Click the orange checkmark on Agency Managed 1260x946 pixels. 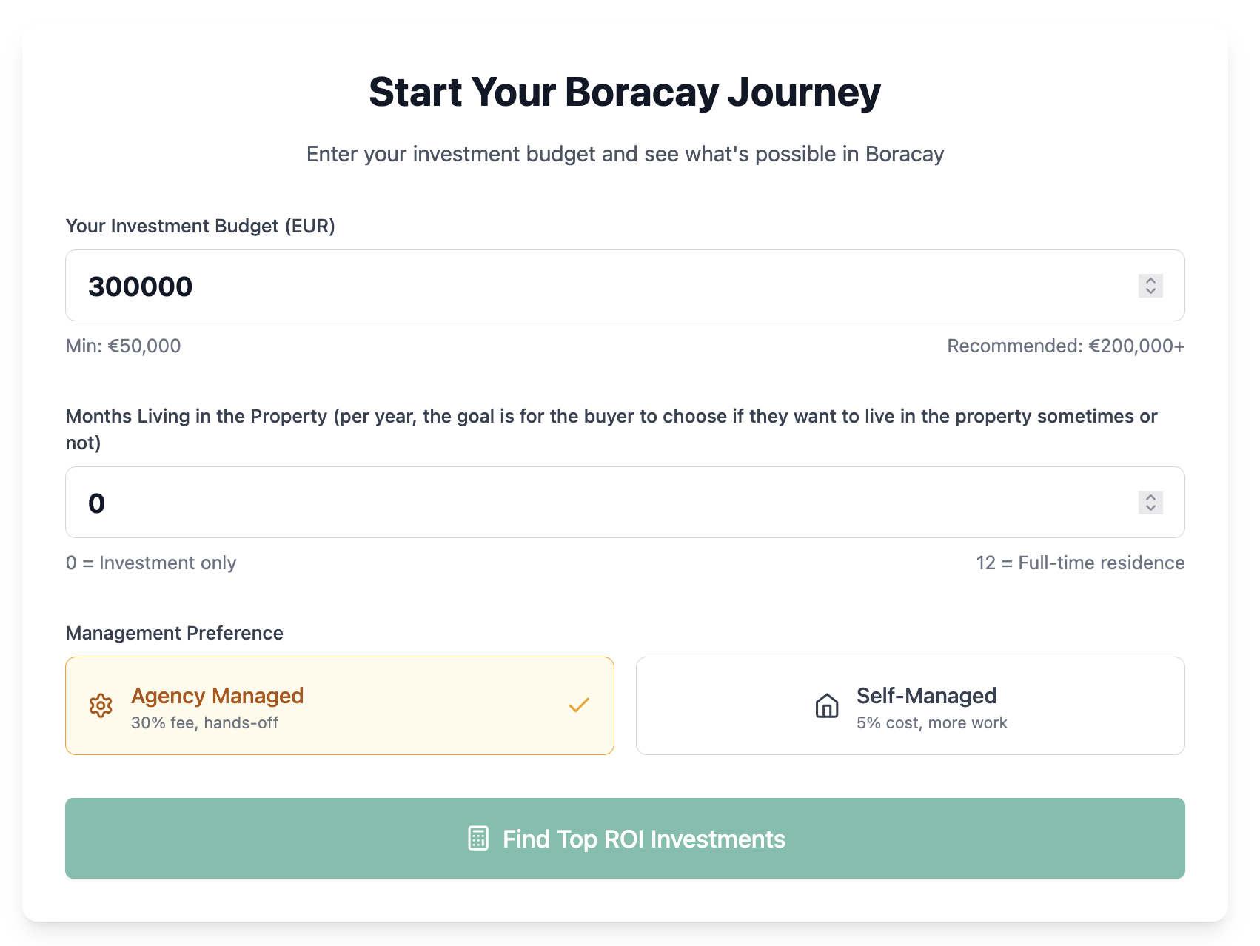pos(578,705)
